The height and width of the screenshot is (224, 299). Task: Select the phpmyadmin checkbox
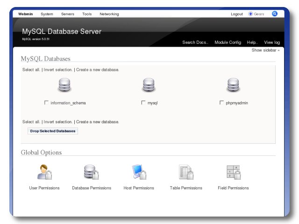point(221,103)
